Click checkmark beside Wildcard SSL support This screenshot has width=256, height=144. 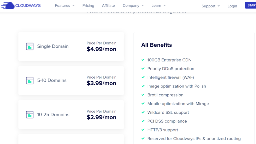point(143,112)
